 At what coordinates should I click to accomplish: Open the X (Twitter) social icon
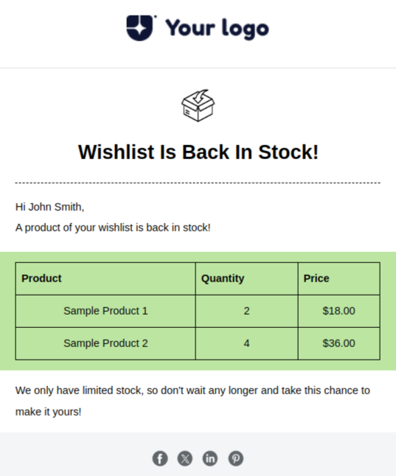(x=185, y=458)
